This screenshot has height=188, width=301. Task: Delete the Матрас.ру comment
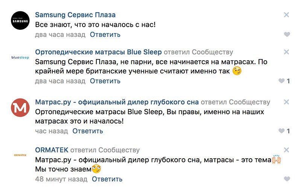pyautogui.click(x=286, y=102)
